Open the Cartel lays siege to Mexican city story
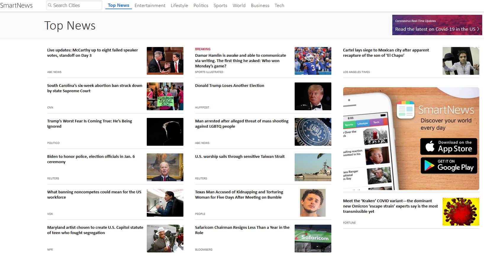The image size is (484, 261). (385, 53)
